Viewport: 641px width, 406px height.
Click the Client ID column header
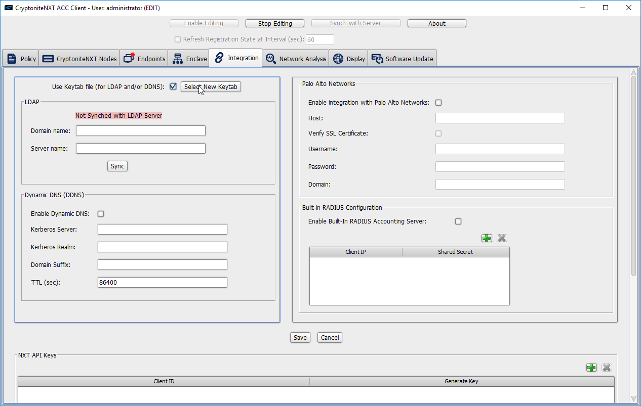click(x=164, y=381)
